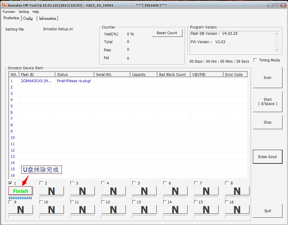Check the port 10 checkbox
The image size is (288, 225).
coord(41,202)
